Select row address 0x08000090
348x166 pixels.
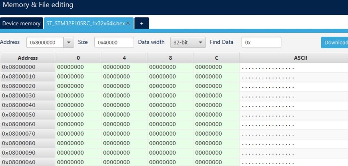[28, 153]
